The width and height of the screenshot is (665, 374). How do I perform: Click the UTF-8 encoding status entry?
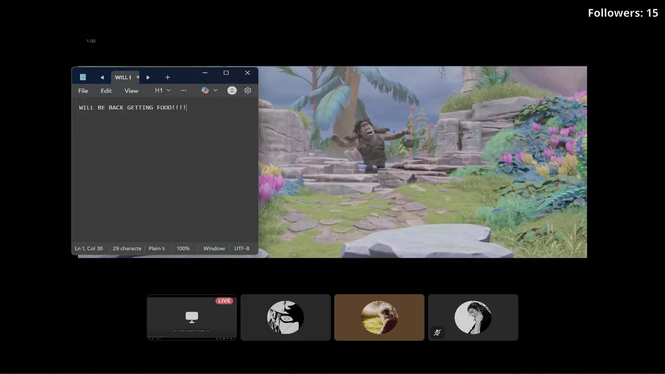pos(242,248)
